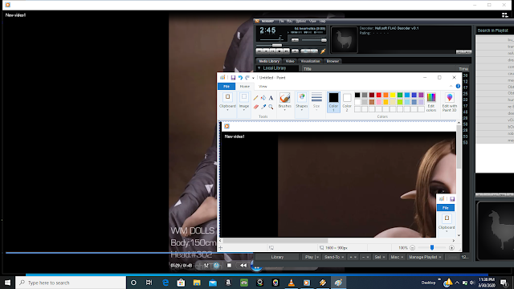Open VLC from the taskbar
Screen dimensions: 514x289
click(x=291, y=283)
